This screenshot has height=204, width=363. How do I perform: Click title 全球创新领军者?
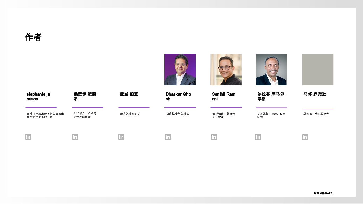130,114
